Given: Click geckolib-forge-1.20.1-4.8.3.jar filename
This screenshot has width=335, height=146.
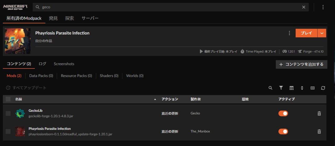Looking at the screenshot, I should click(51, 116).
